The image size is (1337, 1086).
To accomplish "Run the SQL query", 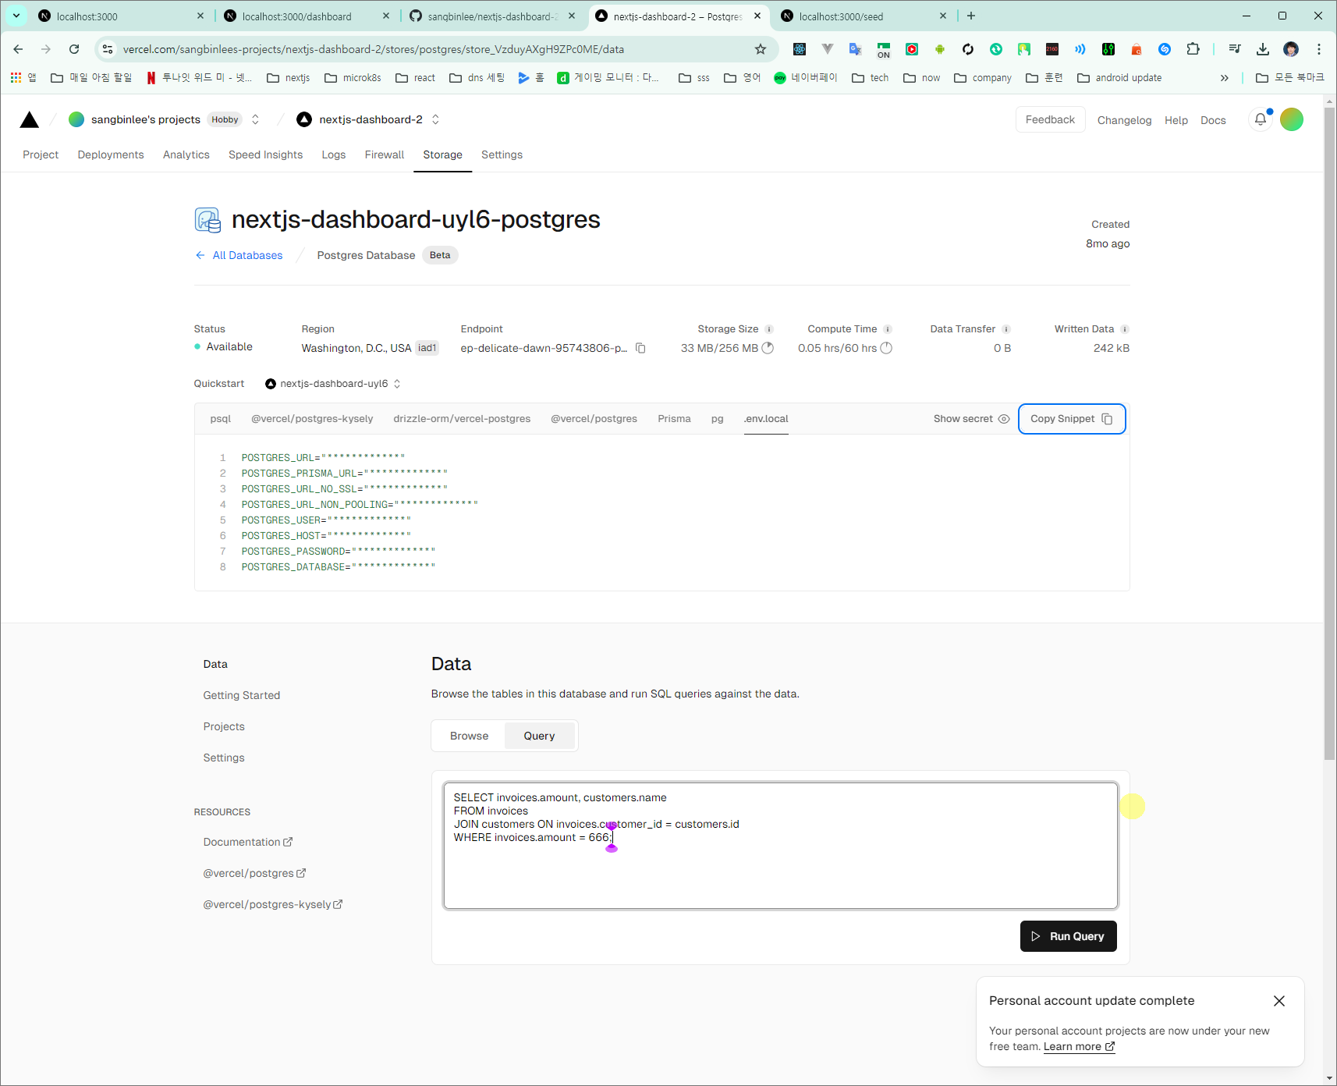I will (x=1069, y=936).
